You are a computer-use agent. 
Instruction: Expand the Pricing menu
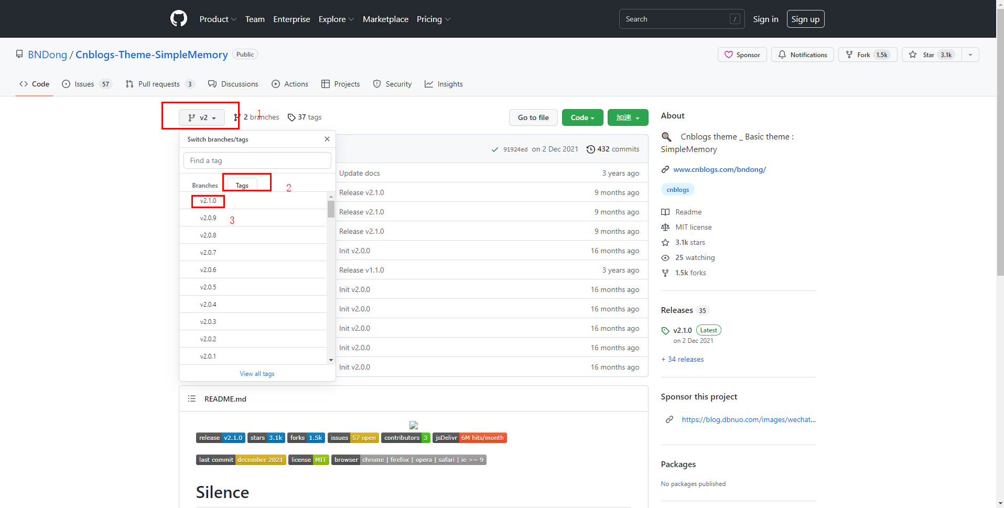(x=434, y=19)
